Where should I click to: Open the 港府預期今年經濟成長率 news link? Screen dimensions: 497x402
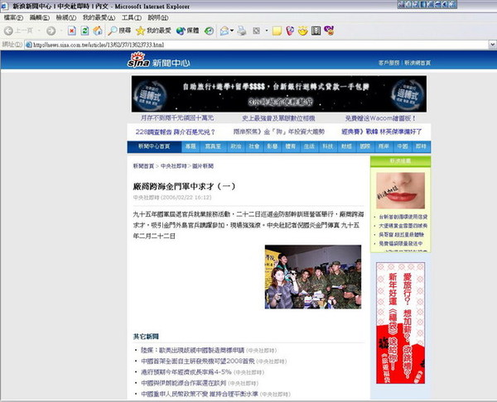(186, 372)
